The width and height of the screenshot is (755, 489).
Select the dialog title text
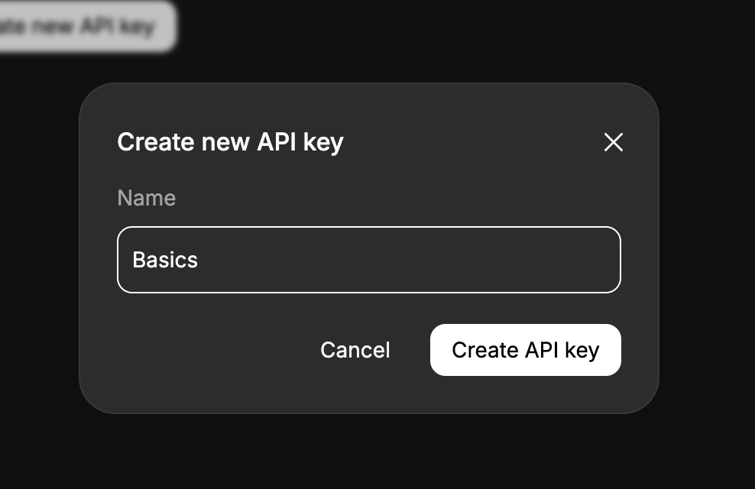[x=230, y=142]
